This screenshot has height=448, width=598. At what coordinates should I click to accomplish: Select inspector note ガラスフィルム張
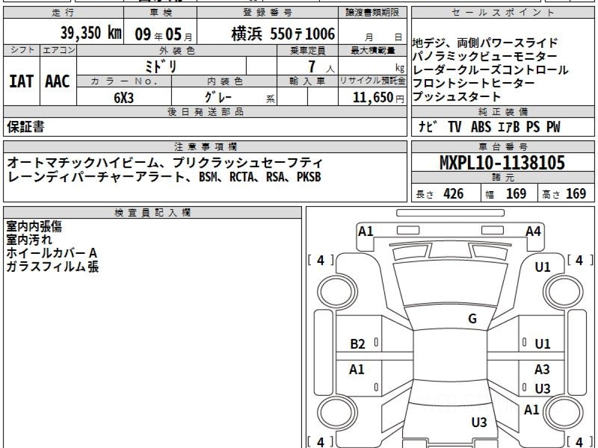[52, 267]
